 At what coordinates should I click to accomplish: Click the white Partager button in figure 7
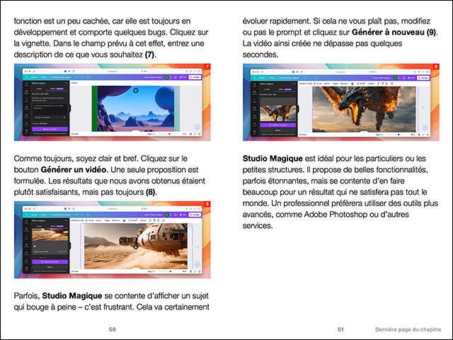[x=195, y=77]
